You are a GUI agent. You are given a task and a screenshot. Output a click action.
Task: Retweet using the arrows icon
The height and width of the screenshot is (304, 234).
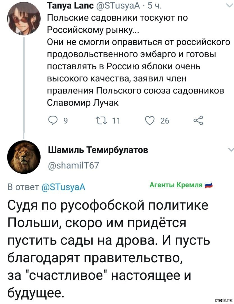102,120
